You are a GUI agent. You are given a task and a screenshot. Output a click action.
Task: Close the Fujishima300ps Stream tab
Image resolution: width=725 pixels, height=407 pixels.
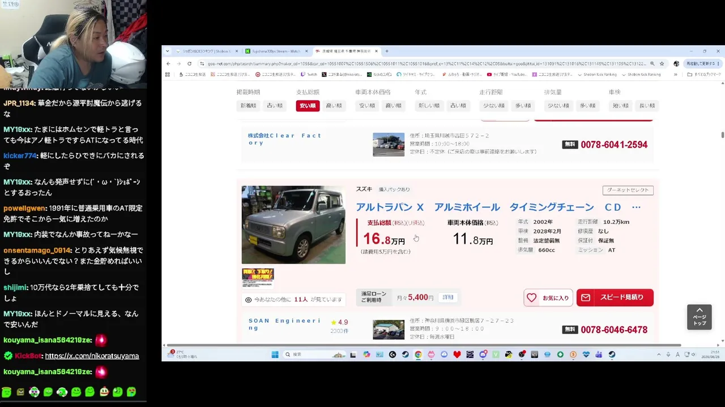coord(306,51)
